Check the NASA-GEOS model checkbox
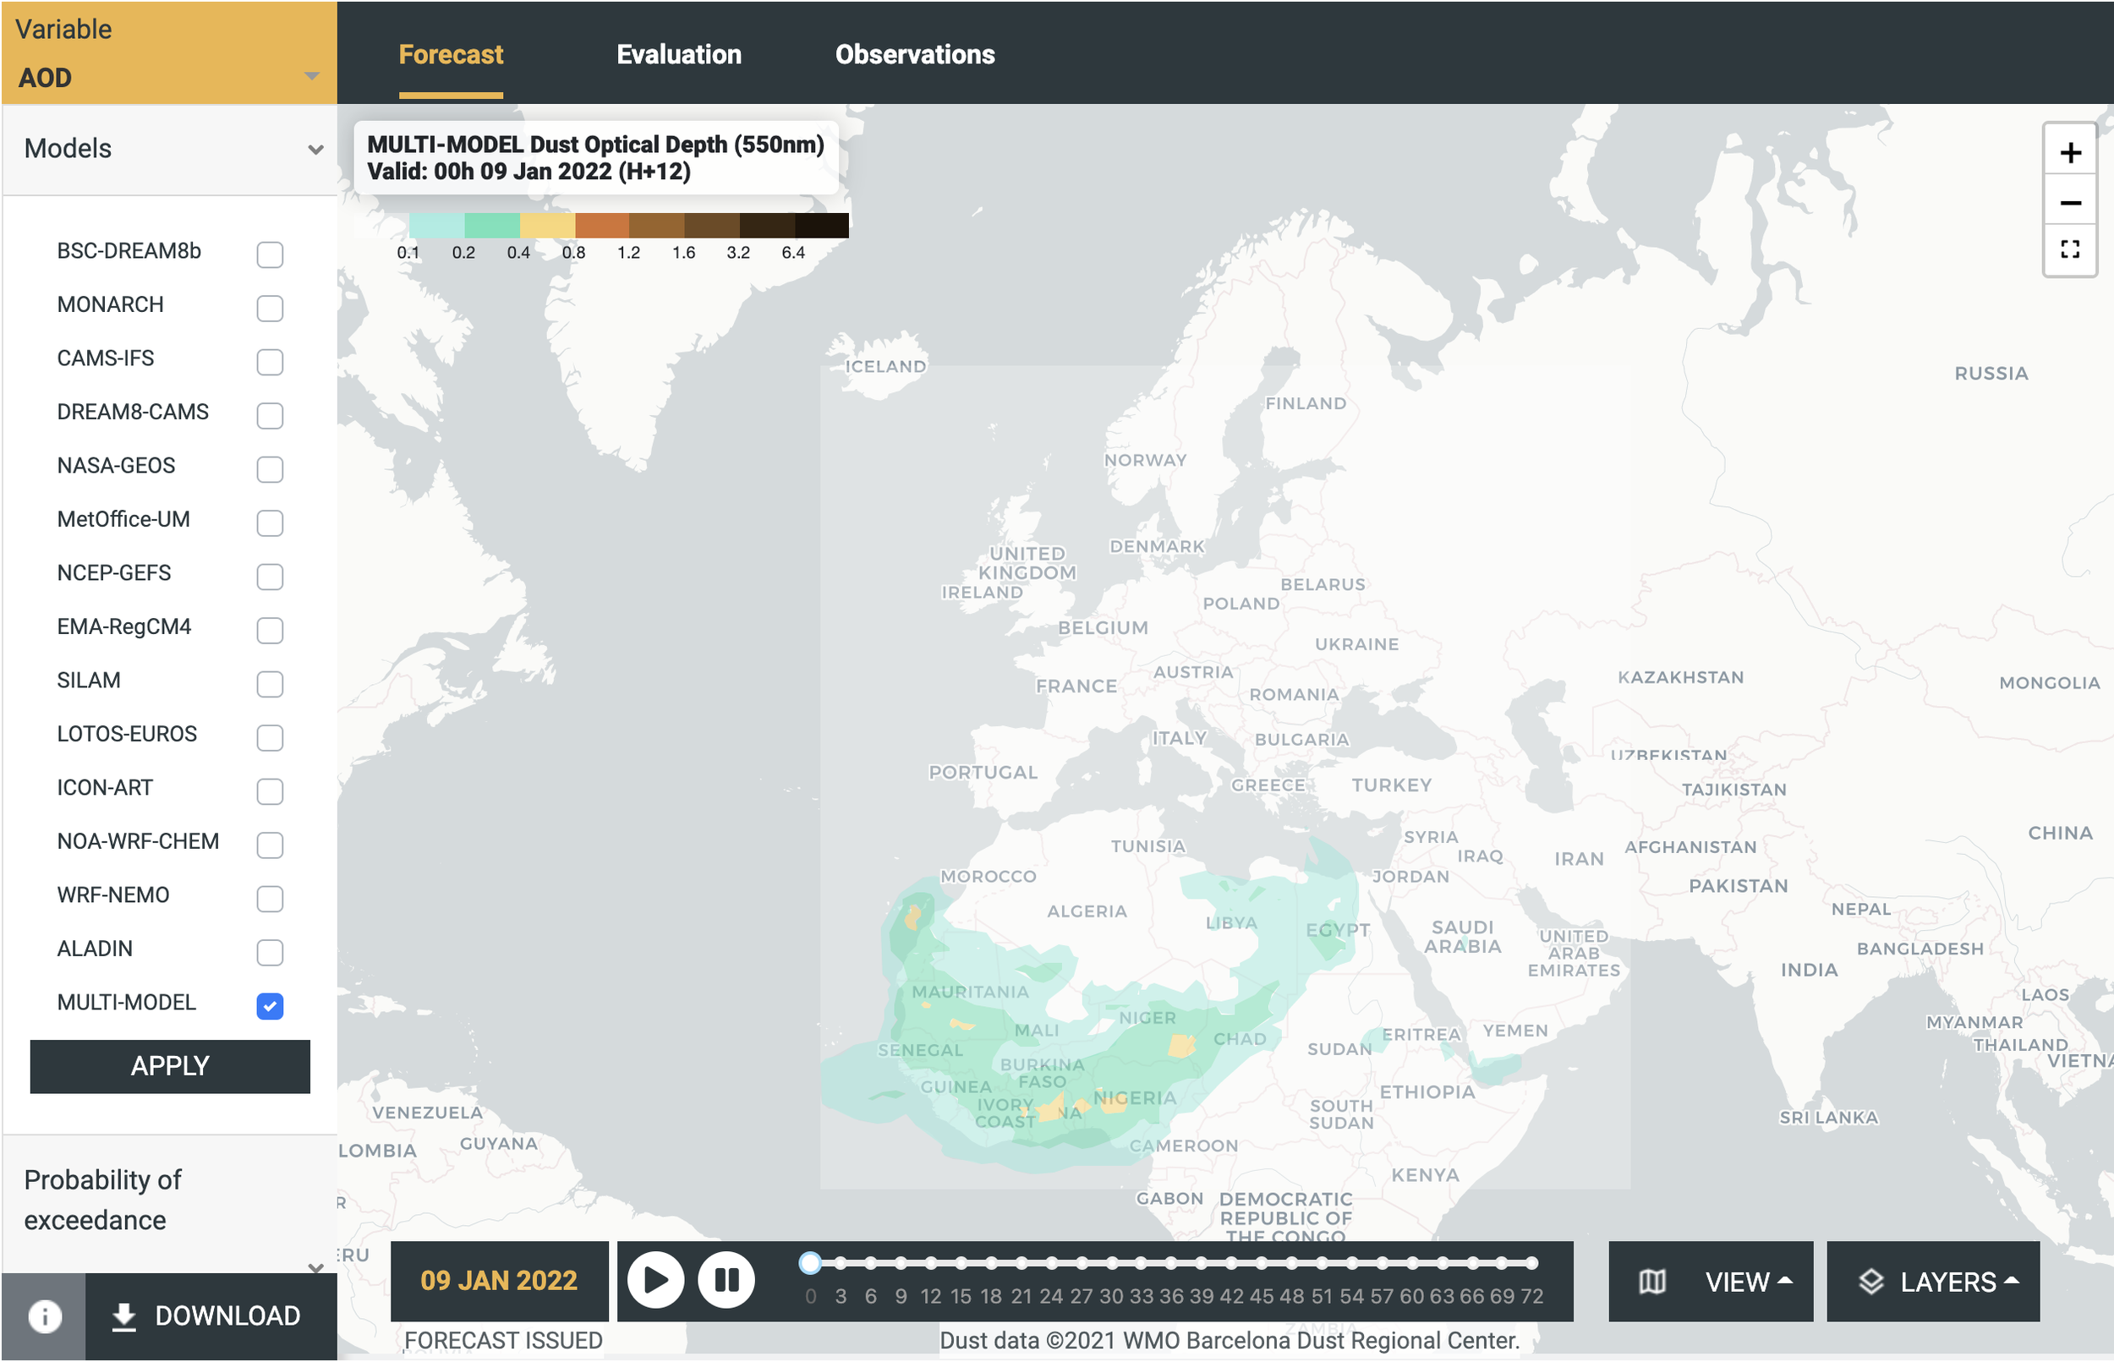The image size is (2114, 1362). point(270,468)
